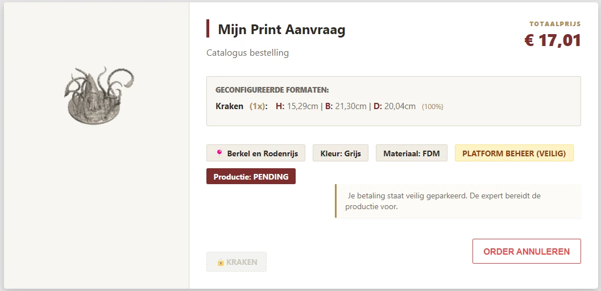601x291 pixels.
Task: Click the Productie: PENDING status badge
Action: click(x=251, y=177)
